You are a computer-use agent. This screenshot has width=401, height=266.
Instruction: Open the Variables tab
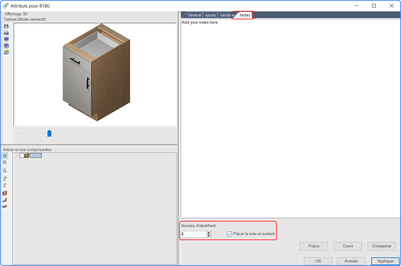tap(227, 15)
